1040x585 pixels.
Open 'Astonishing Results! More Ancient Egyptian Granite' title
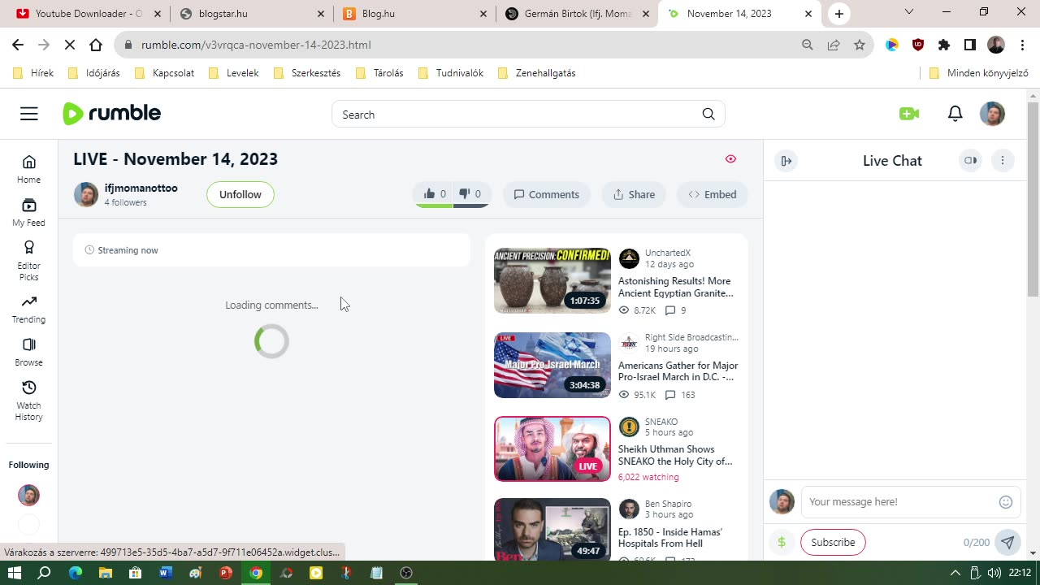[676, 287]
